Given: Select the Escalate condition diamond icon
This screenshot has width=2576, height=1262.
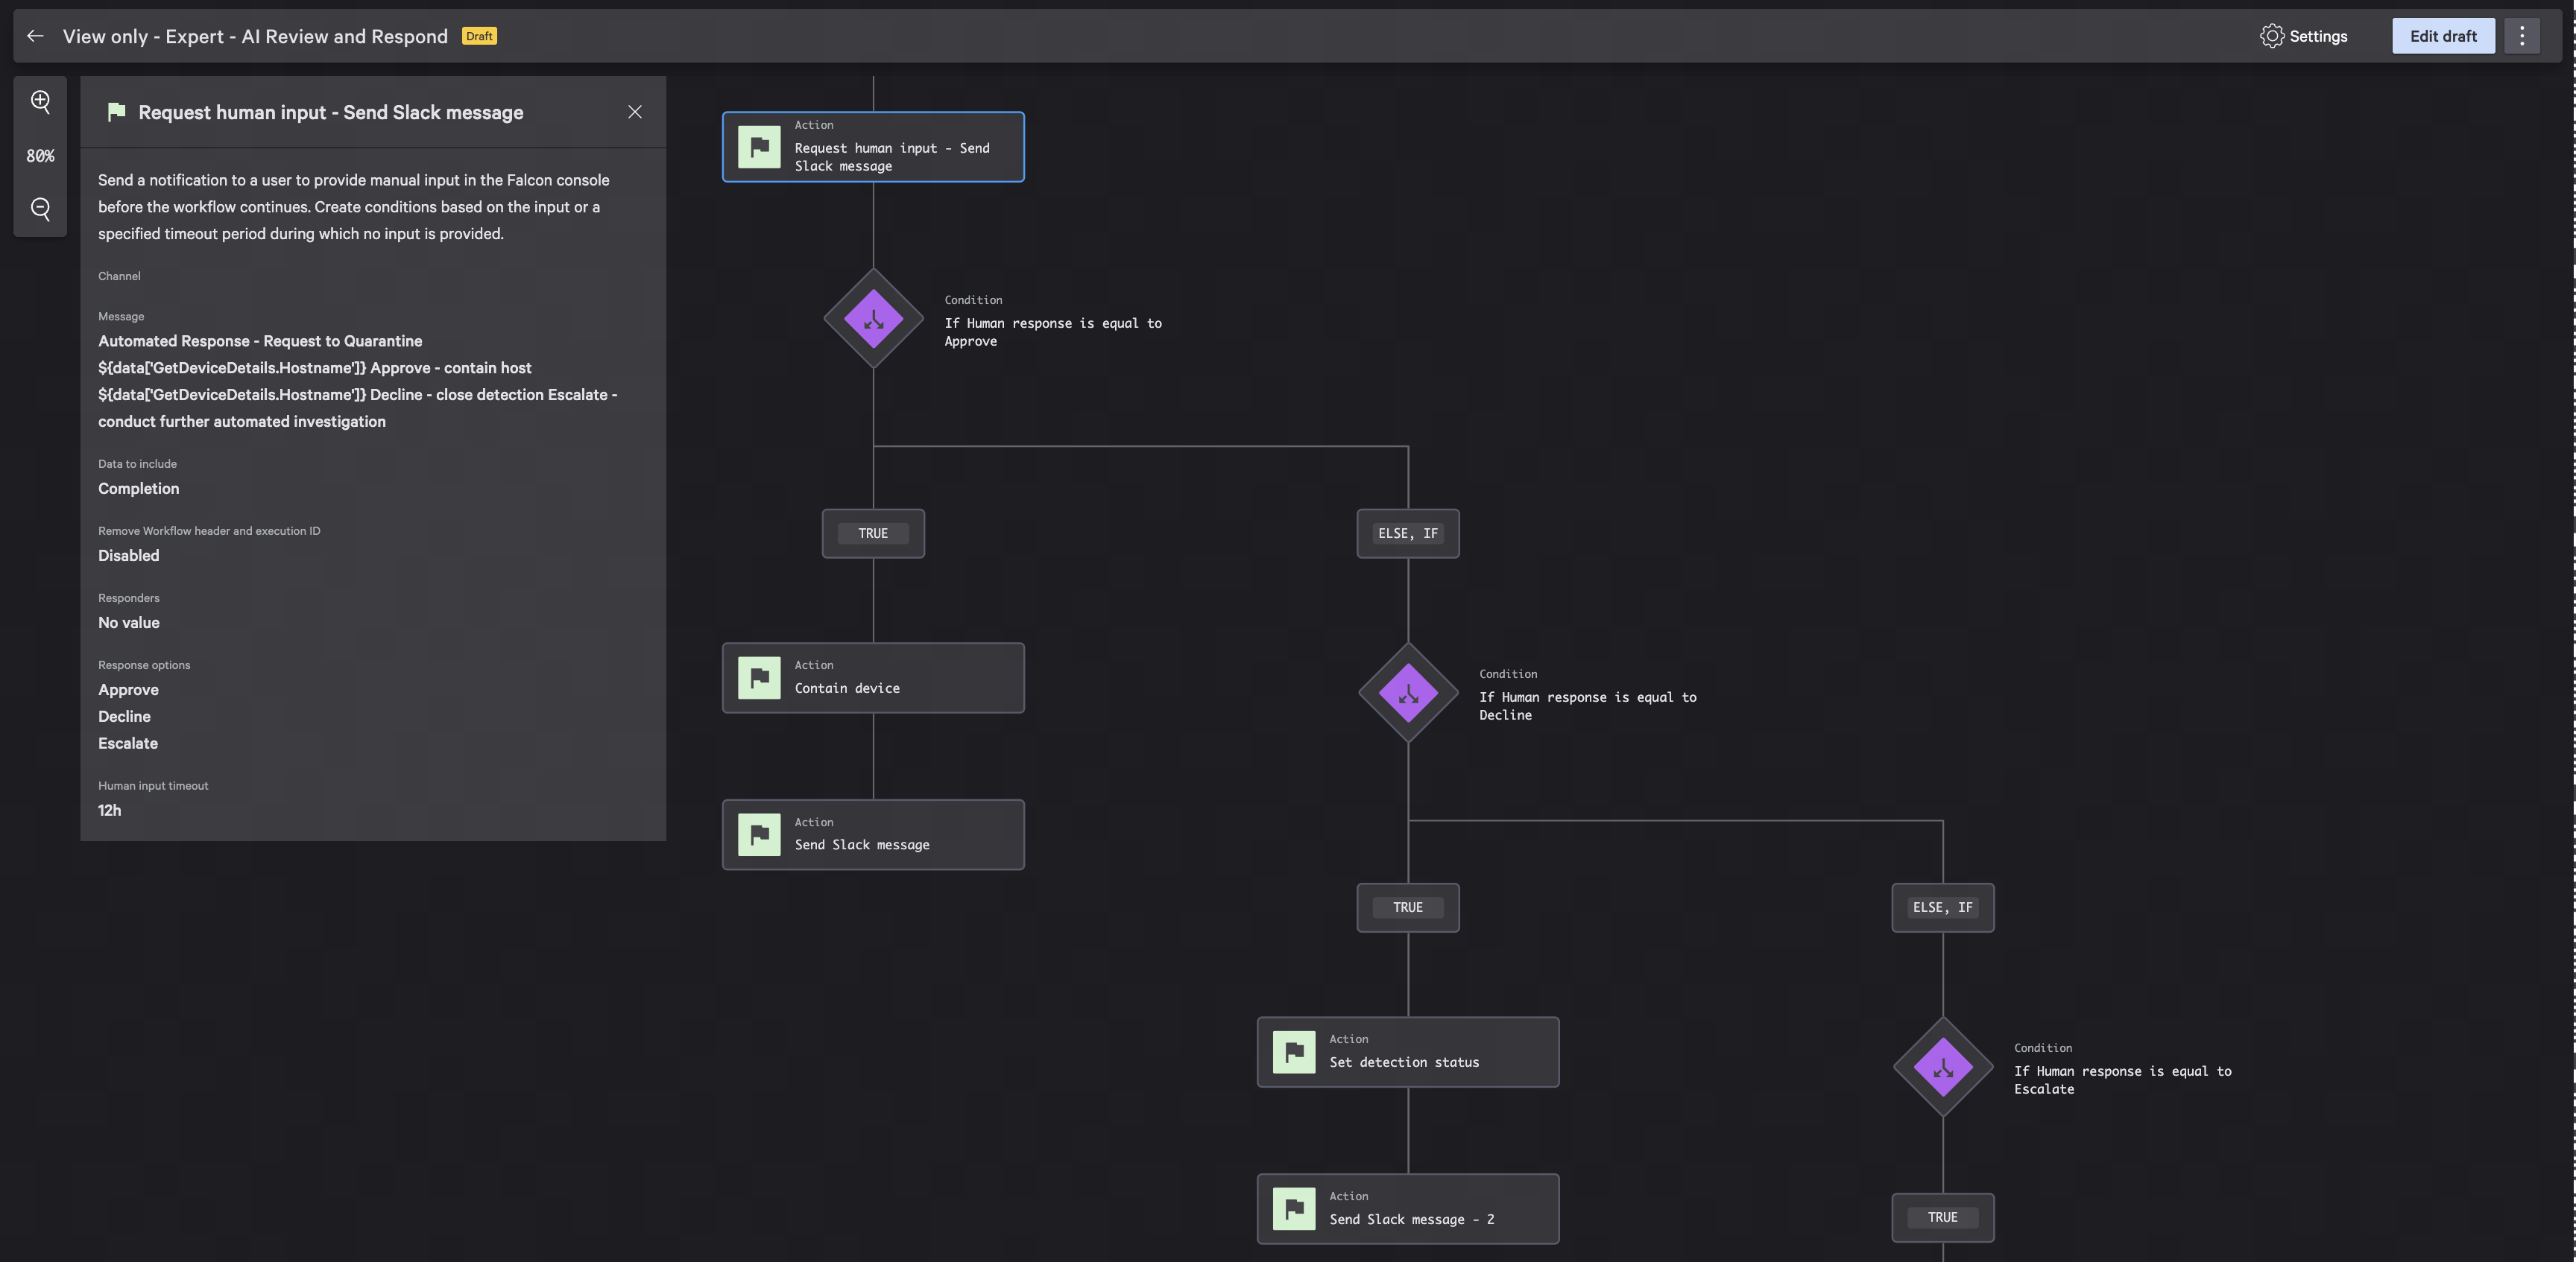Looking at the screenshot, I should tap(1942, 1067).
